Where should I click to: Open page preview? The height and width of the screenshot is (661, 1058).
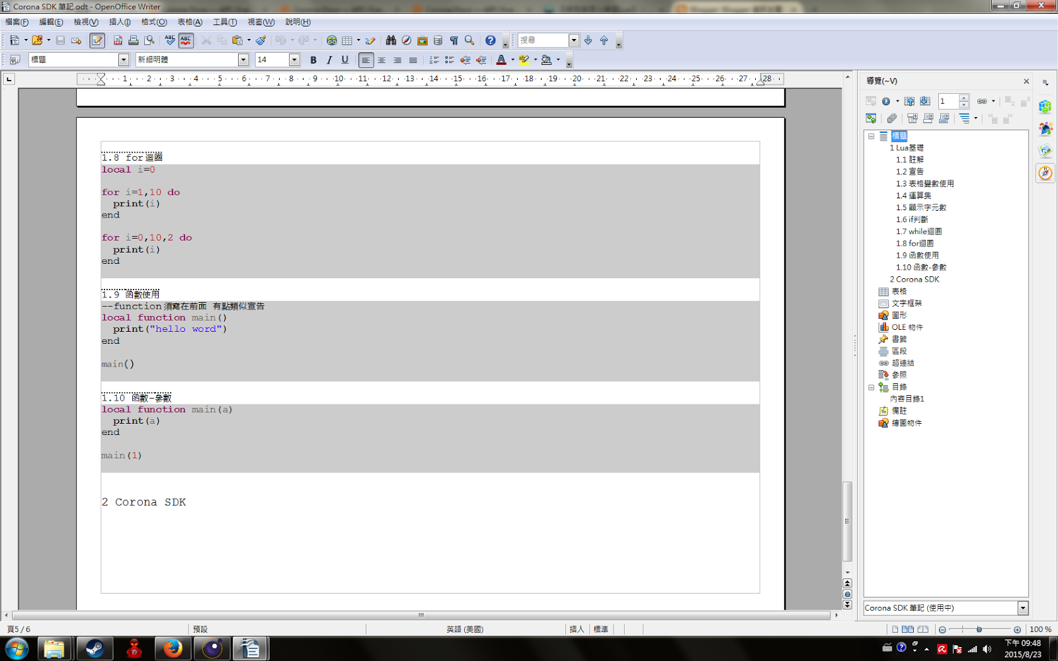(149, 40)
